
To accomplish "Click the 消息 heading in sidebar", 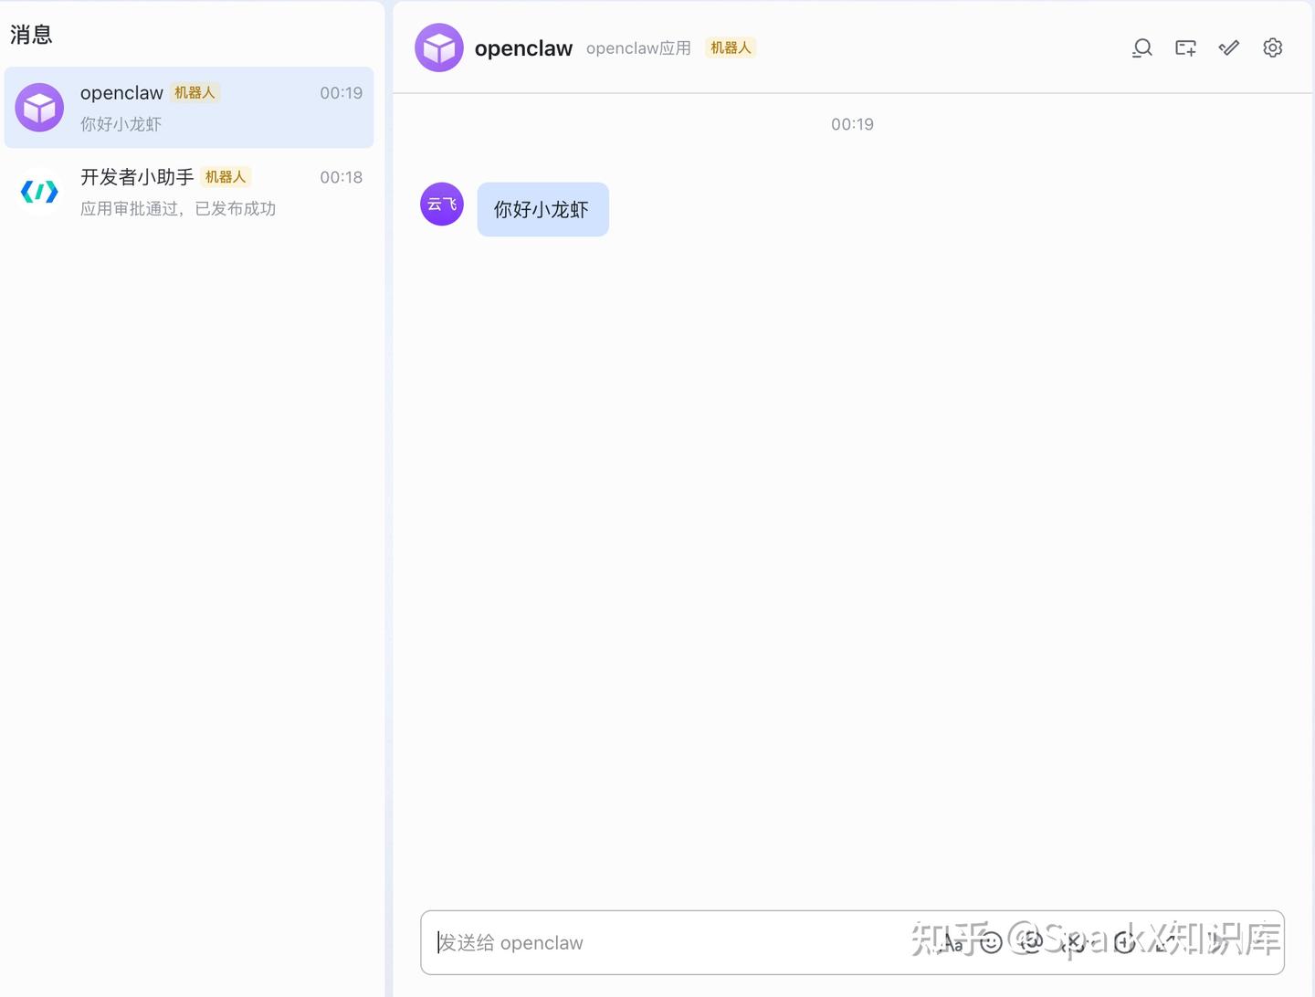I will (x=31, y=35).
